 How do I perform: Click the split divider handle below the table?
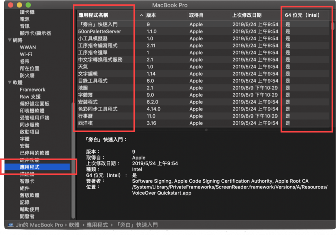pyautogui.click(x=206, y=130)
